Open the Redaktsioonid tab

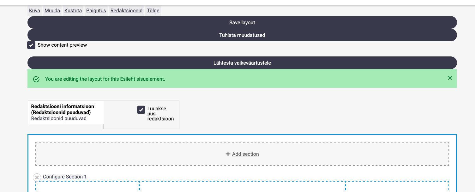point(126,11)
